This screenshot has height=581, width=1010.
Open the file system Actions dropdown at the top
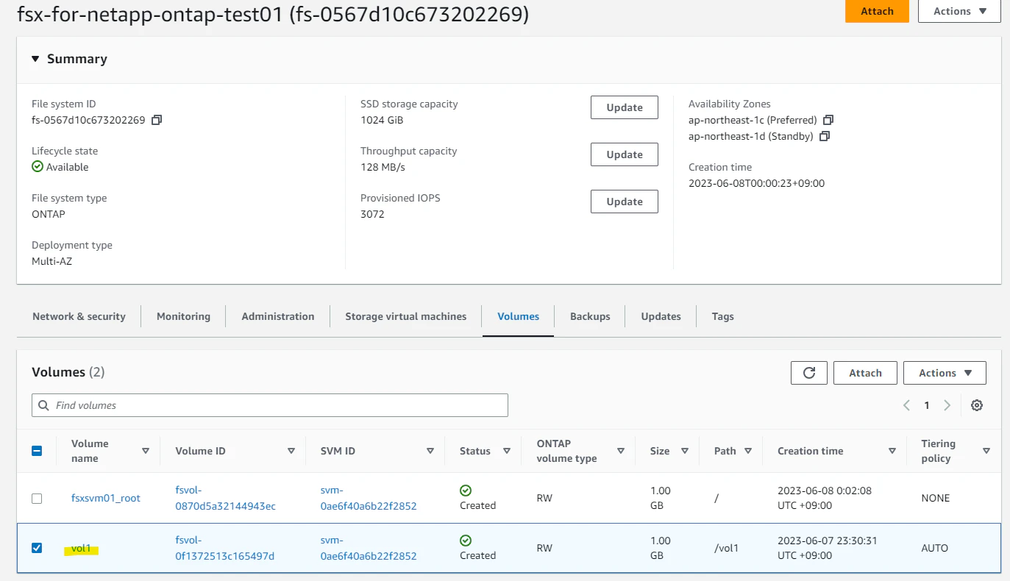tap(960, 11)
